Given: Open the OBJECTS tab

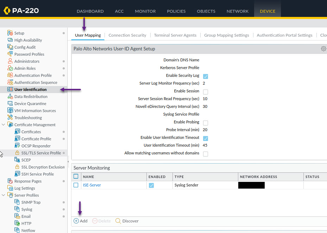Looking at the screenshot, I should click(206, 11).
